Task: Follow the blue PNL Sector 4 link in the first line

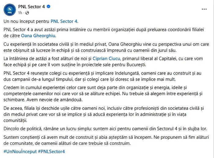Action: [x=64, y=21]
